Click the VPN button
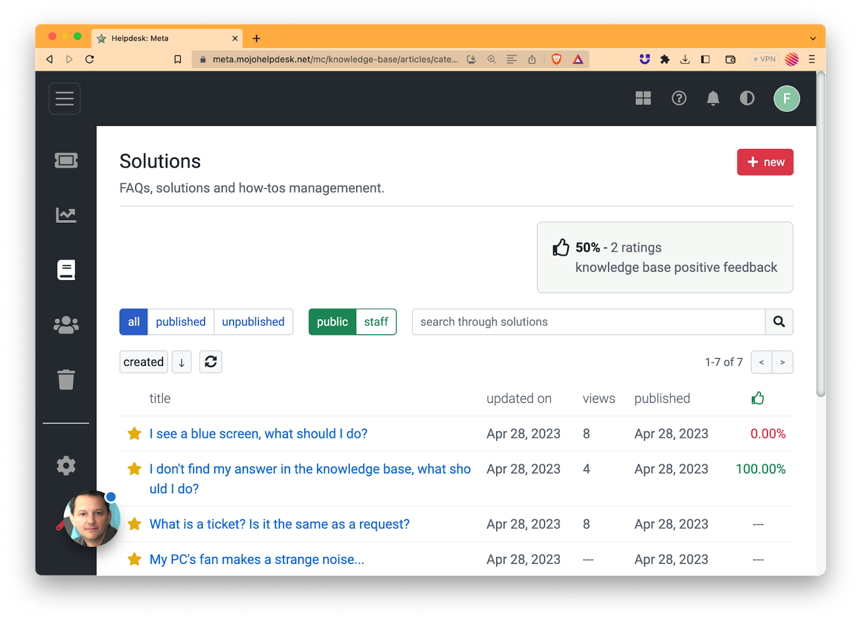The image size is (861, 622). pyautogui.click(x=764, y=59)
